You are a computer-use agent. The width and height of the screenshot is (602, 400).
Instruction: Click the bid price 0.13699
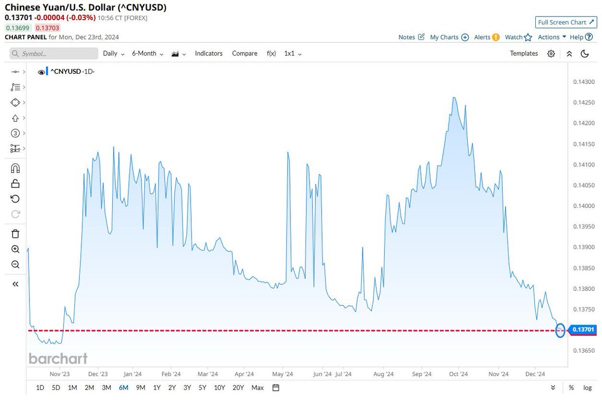[x=17, y=28]
